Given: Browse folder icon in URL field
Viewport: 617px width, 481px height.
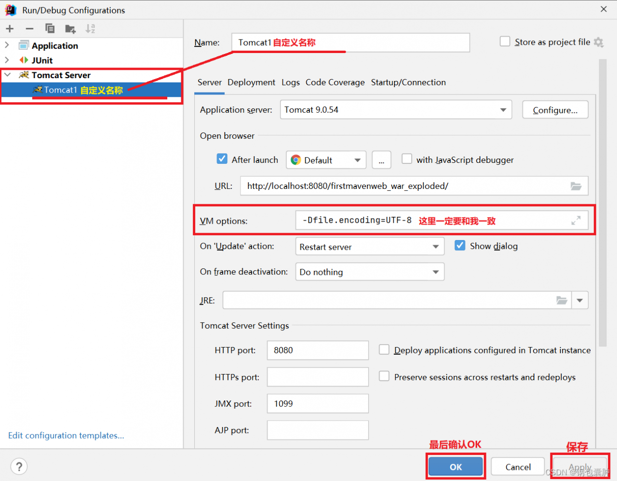Looking at the screenshot, I should (x=576, y=186).
